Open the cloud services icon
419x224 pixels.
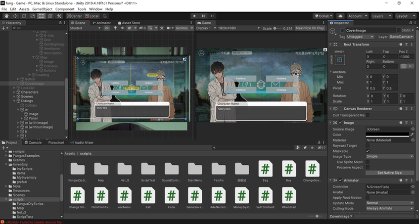pos(340,16)
